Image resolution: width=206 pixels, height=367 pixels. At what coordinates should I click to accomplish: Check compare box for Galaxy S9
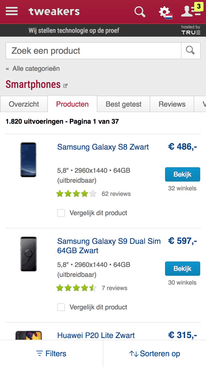(61, 307)
